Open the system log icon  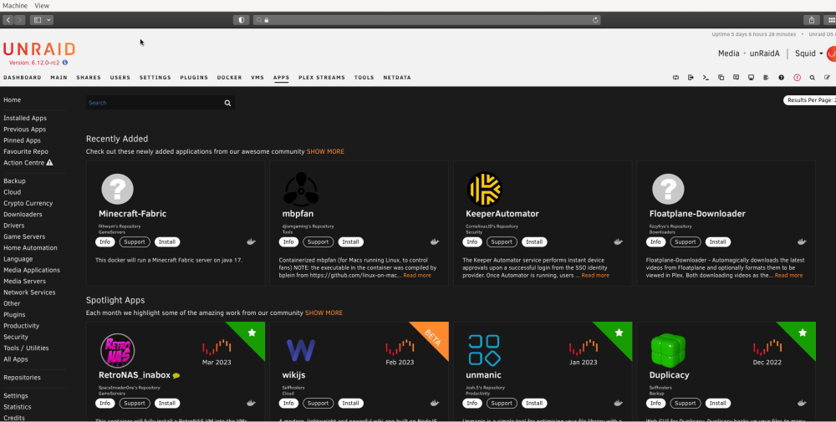pos(766,78)
